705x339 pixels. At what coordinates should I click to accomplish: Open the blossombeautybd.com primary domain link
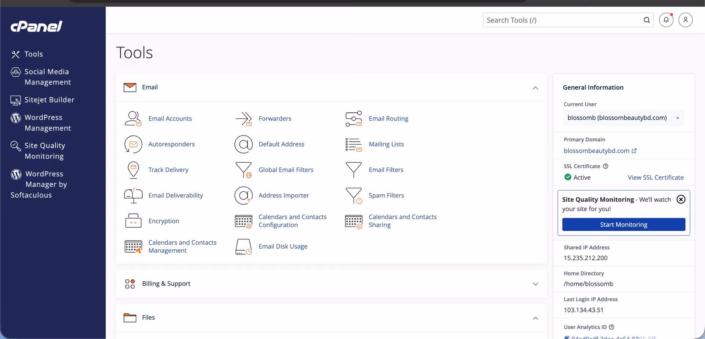(600, 151)
